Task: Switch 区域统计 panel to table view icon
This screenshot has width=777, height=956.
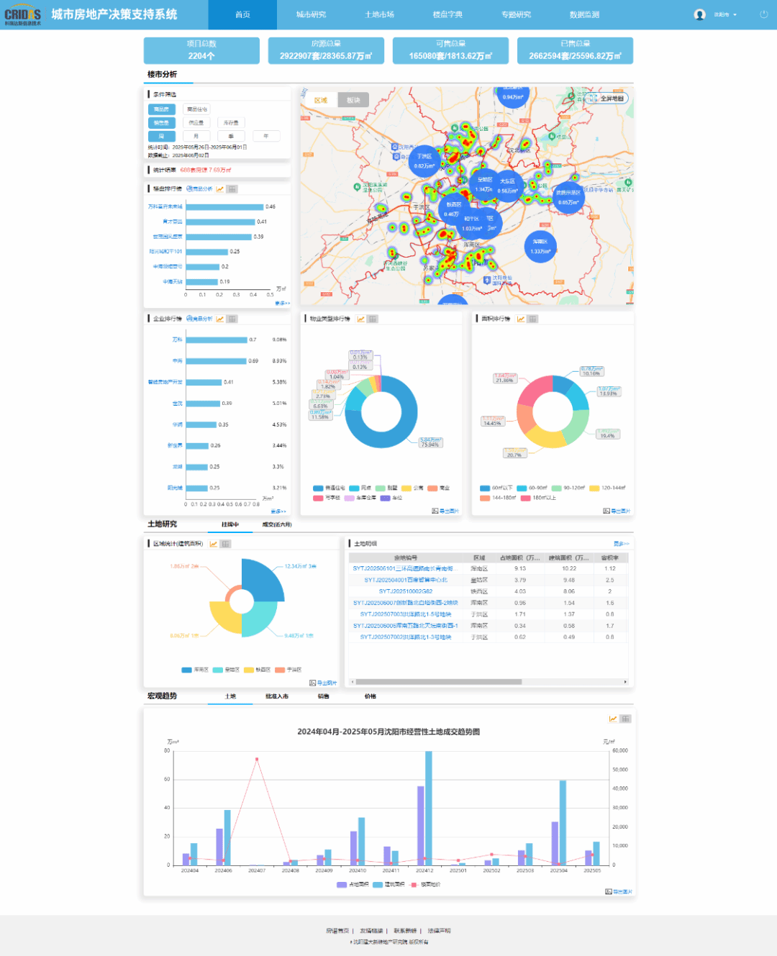Action: tap(225, 544)
